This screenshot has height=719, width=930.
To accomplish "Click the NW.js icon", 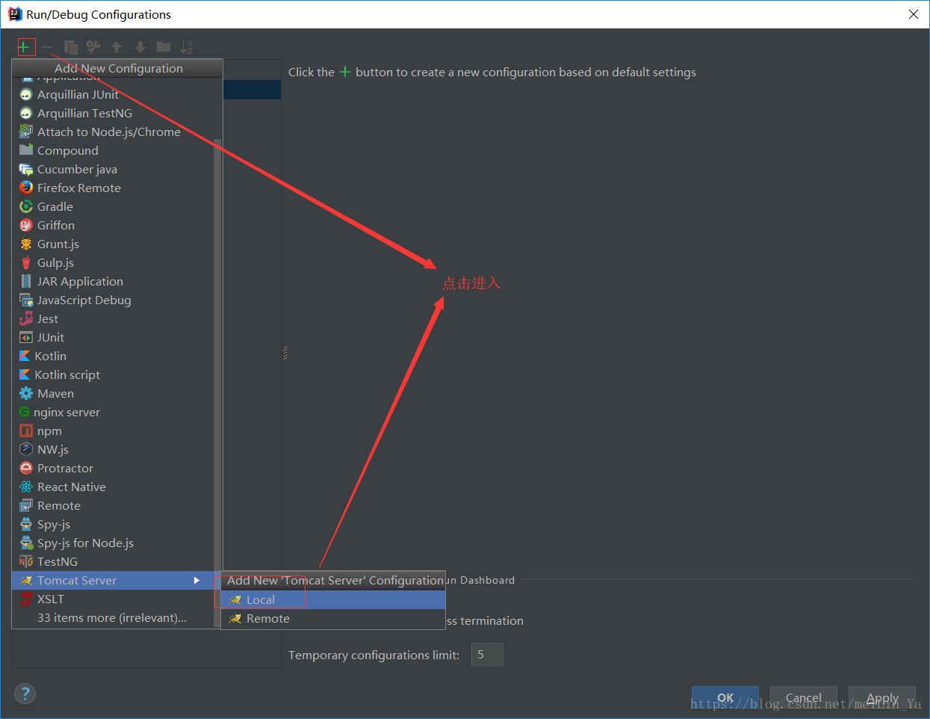I will [26, 449].
